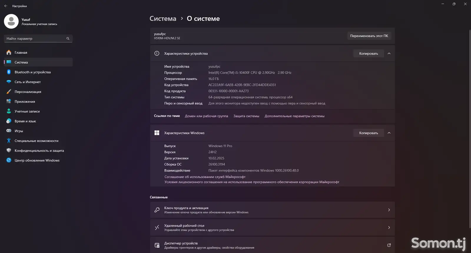This screenshot has height=253, width=471.
Task: Collapse the Характеристики устройства section
Action: (389, 54)
